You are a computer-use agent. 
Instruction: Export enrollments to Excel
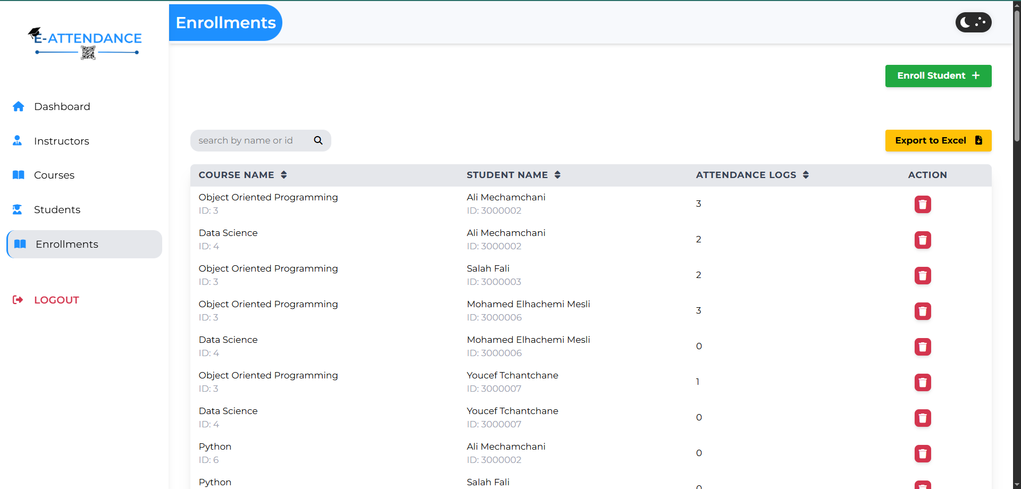point(938,141)
